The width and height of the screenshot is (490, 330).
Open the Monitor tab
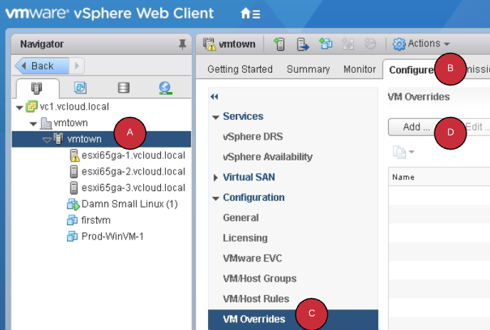(360, 69)
